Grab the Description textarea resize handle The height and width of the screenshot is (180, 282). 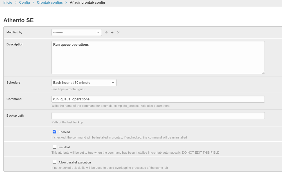tap(263, 72)
